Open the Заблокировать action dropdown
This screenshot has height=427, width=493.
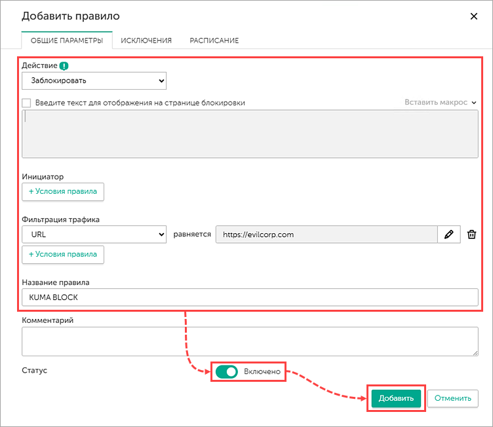[94, 81]
